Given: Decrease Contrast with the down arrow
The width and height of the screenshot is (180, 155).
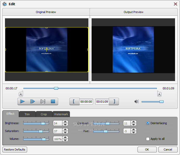Looking at the screenshot, I should tap(134, 124).
